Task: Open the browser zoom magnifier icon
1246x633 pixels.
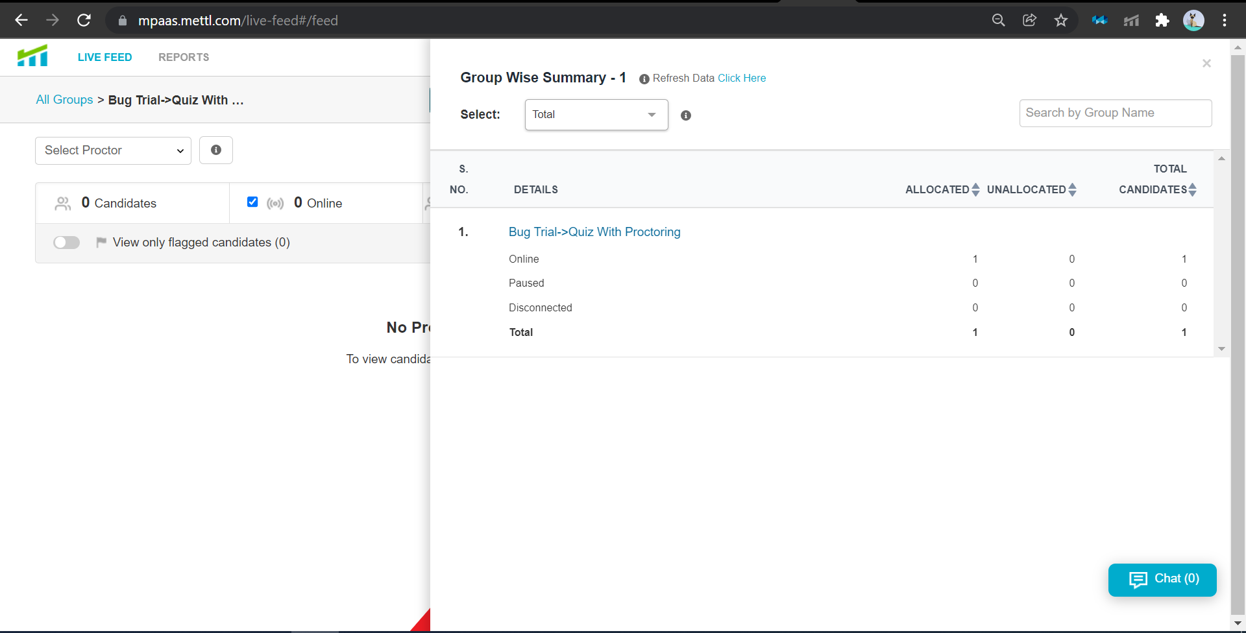Action: [x=999, y=20]
